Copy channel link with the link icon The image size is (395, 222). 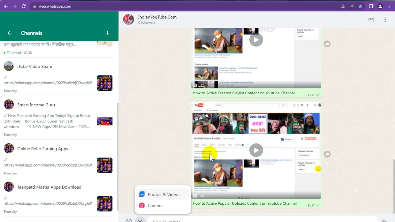(x=371, y=20)
